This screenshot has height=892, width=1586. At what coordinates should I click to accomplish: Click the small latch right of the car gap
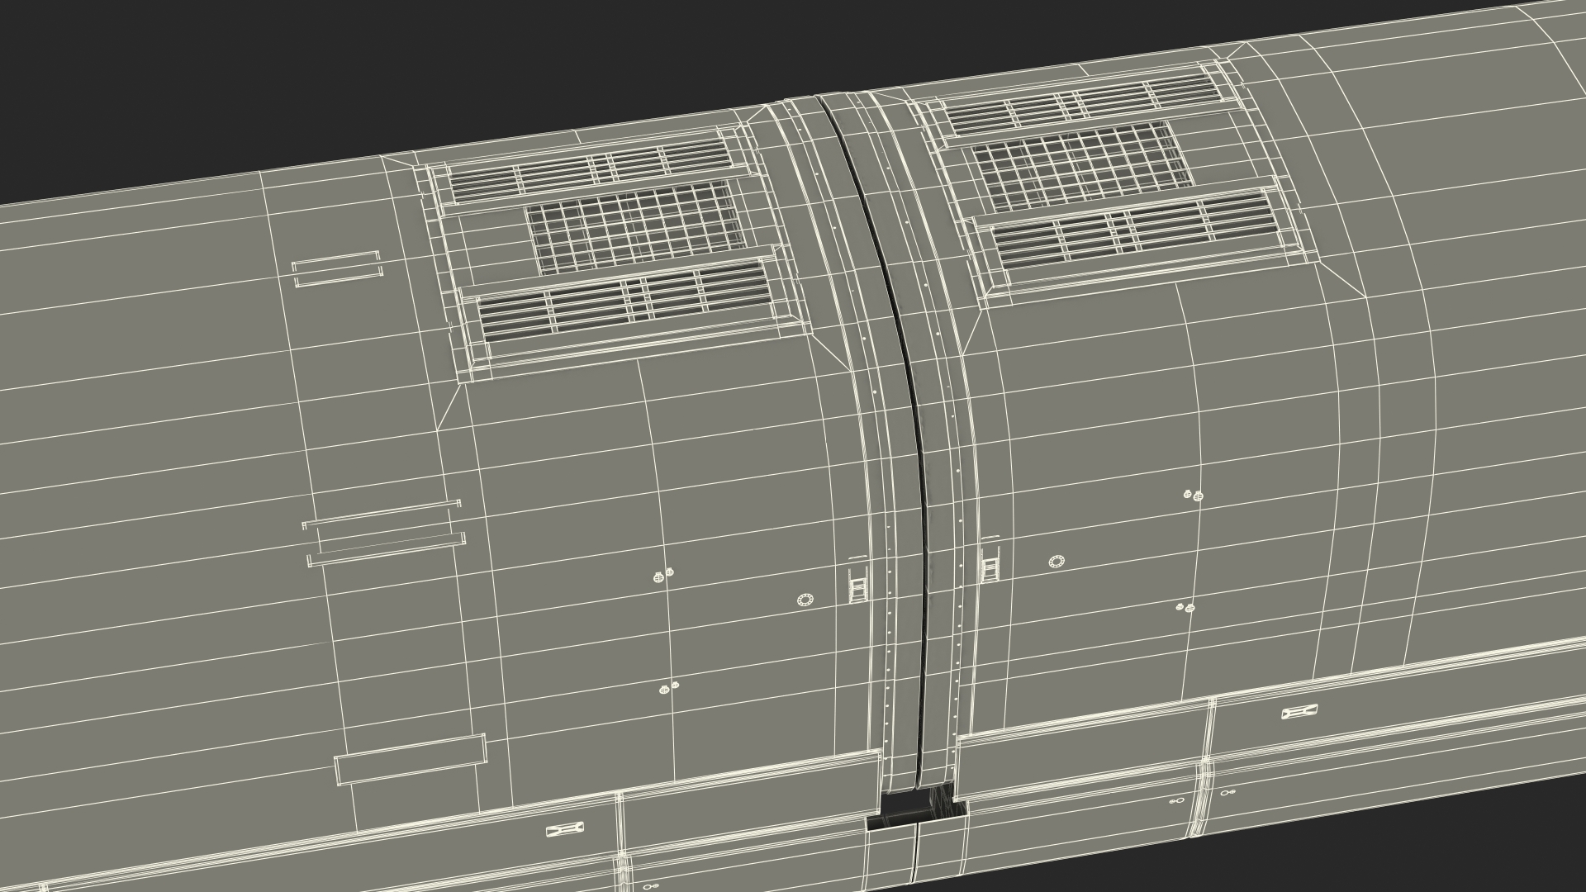pos(990,565)
